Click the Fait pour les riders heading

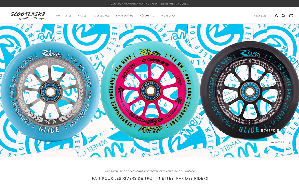(150, 179)
